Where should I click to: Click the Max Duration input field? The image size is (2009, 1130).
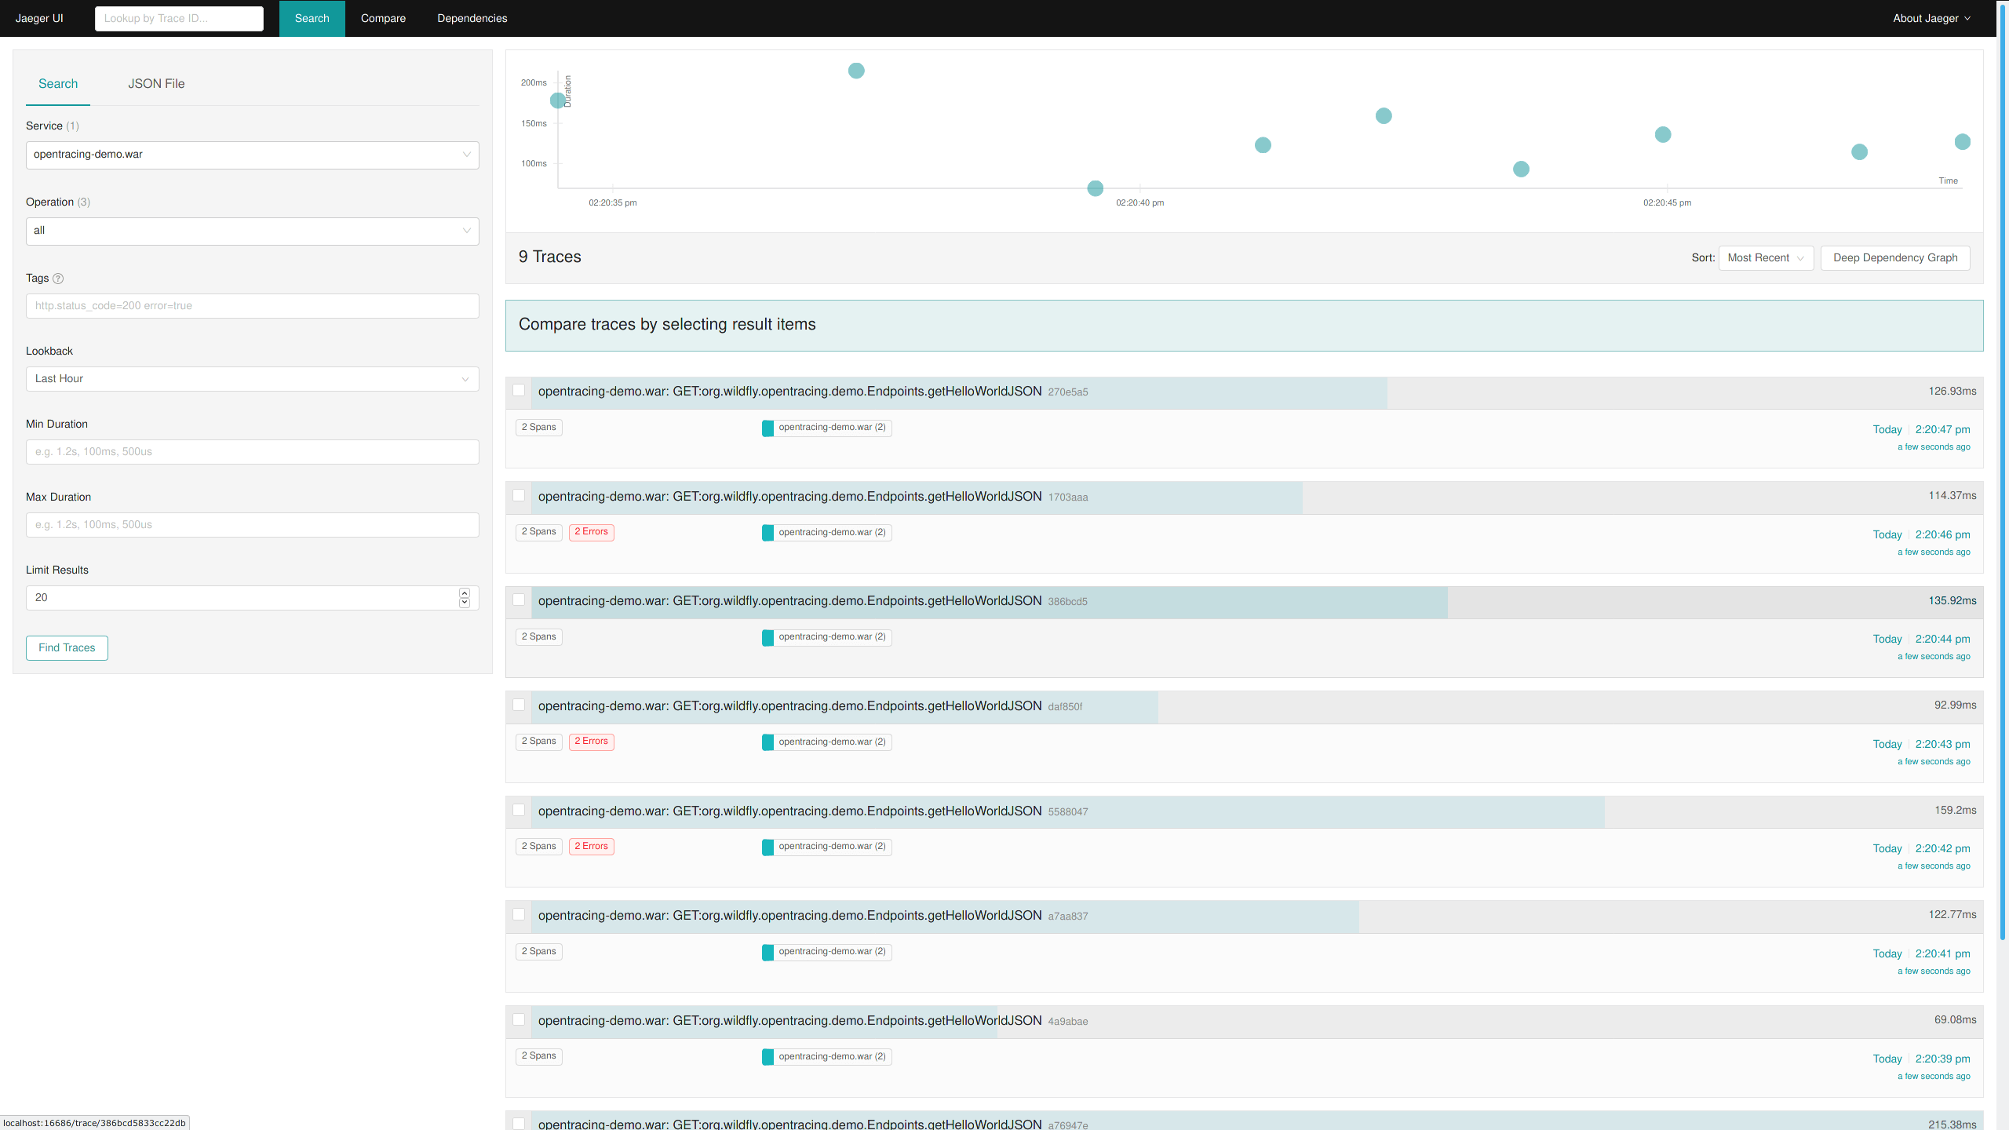tap(252, 525)
